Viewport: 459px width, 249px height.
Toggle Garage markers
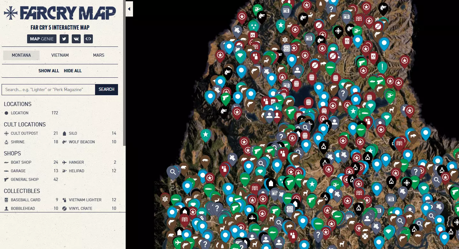31,171
